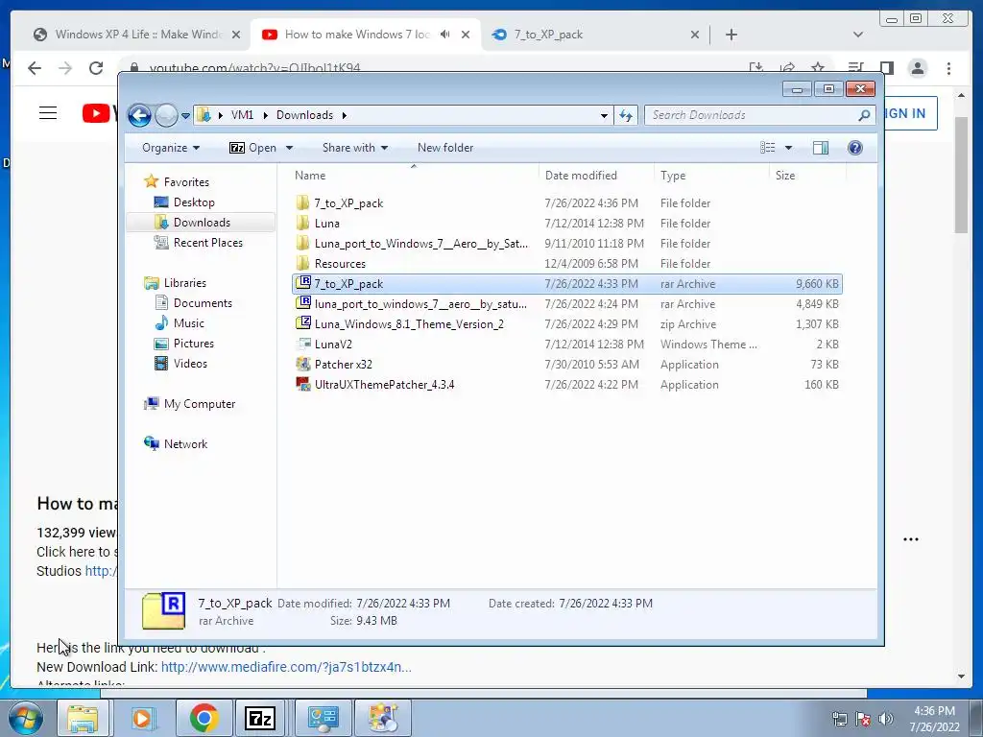Open the YouTube video more options dots

(911, 539)
